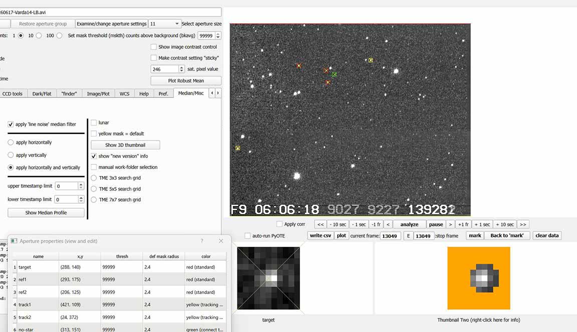Select the 1 counts radio button
Image resolution: width=577 pixels, height=332 pixels.
[21, 35]
